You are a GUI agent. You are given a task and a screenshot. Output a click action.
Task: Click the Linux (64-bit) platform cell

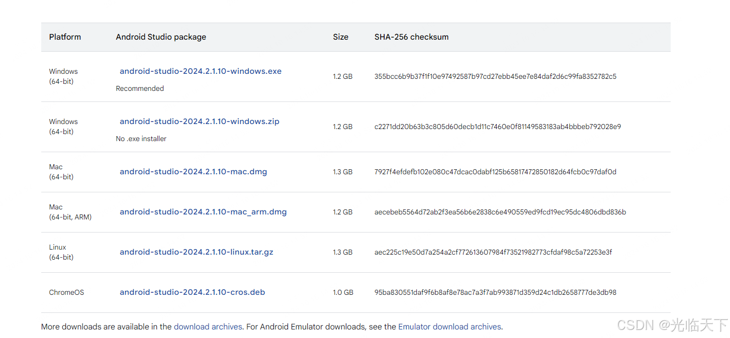point(61,252)
